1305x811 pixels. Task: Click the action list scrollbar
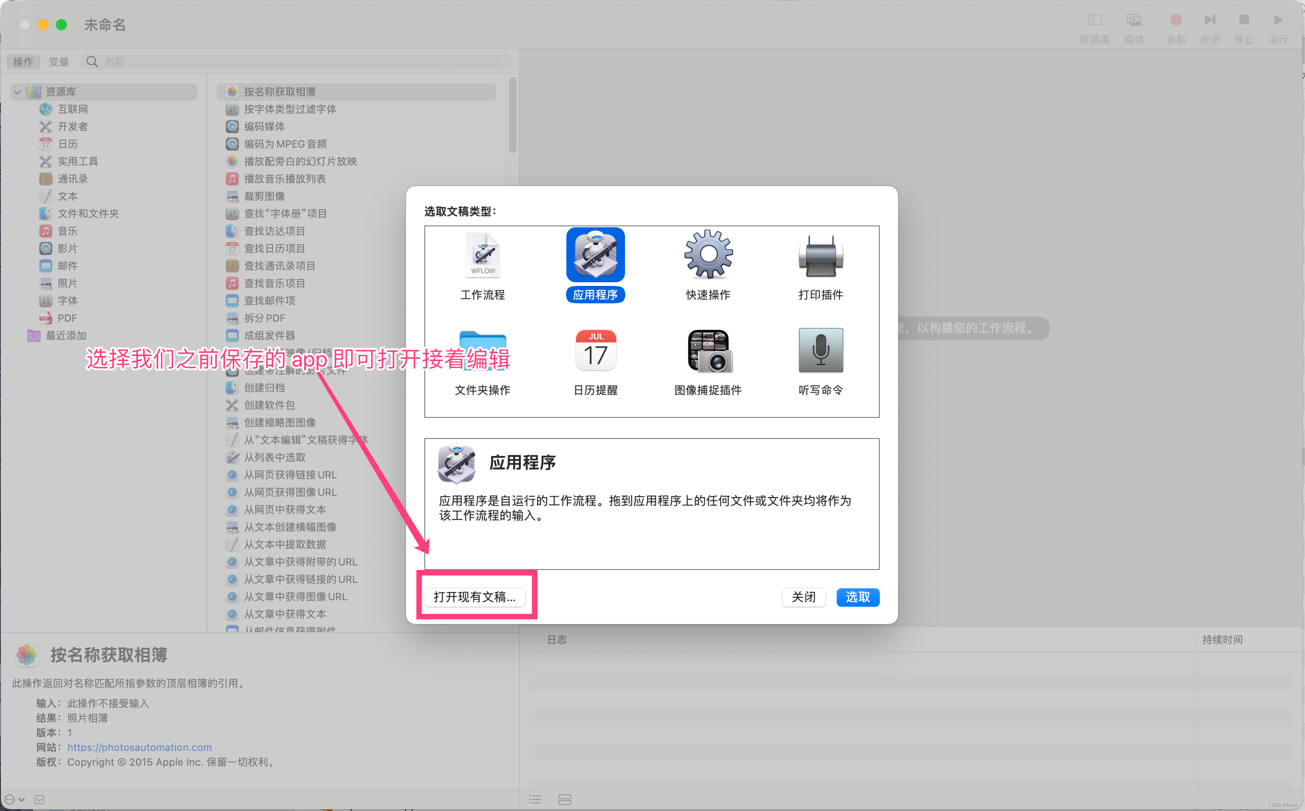(512, 115)
